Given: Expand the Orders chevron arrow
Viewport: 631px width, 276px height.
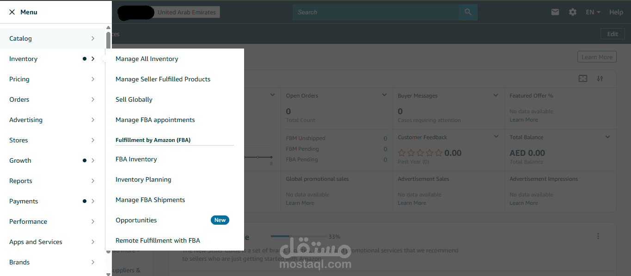Looking at the screenshot, I should coord(93,99).
